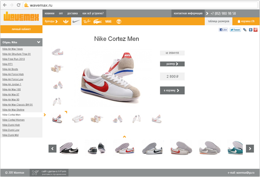Select the Nike swoosh brand icon
The width and height of the screenshot is (260, 177).
tap(76, 21)
